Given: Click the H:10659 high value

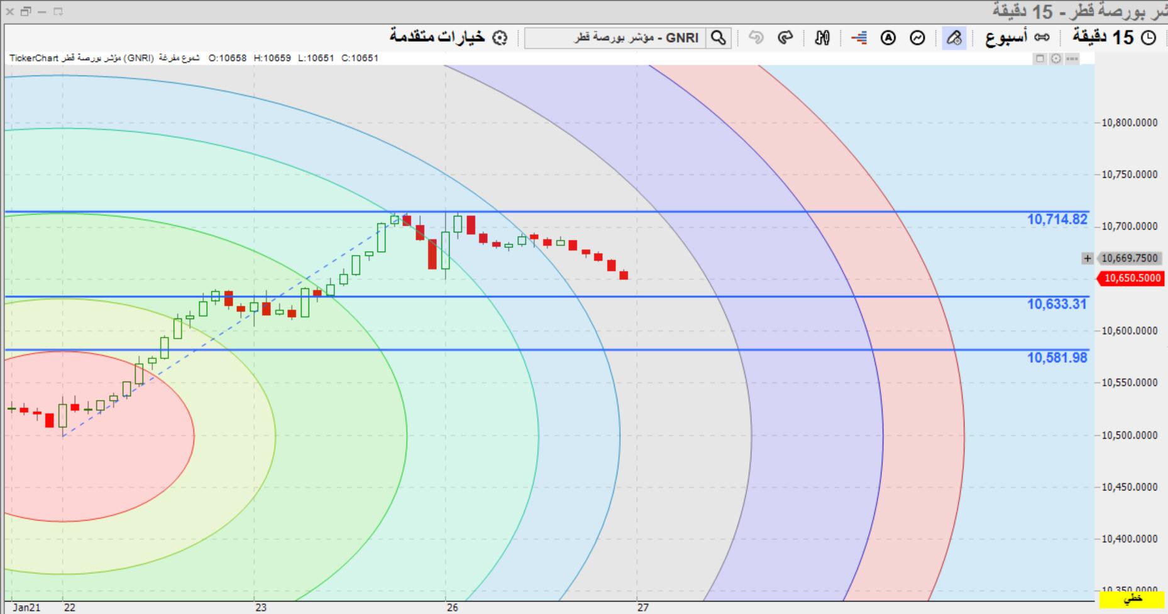Looking at the screenshot, I should coord(272,58).
